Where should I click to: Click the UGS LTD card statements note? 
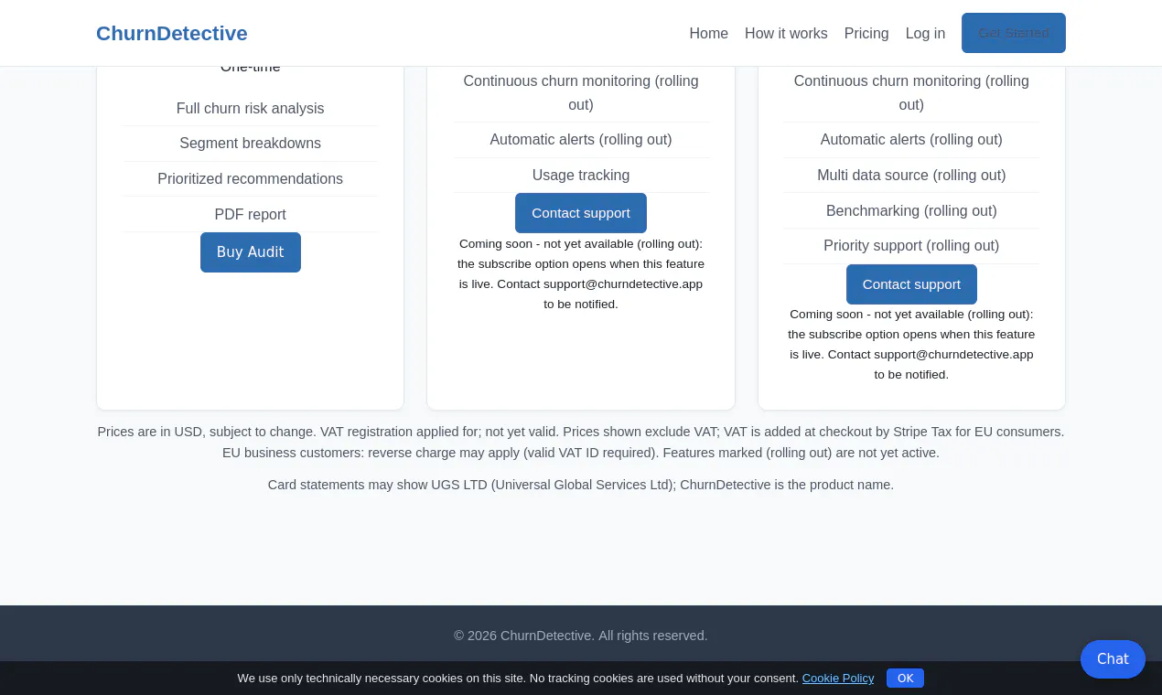pos(581,485)
